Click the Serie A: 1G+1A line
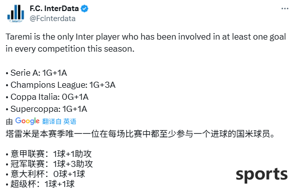The height and width of the screenshot is (190, 295). click(x=36, y=73)
